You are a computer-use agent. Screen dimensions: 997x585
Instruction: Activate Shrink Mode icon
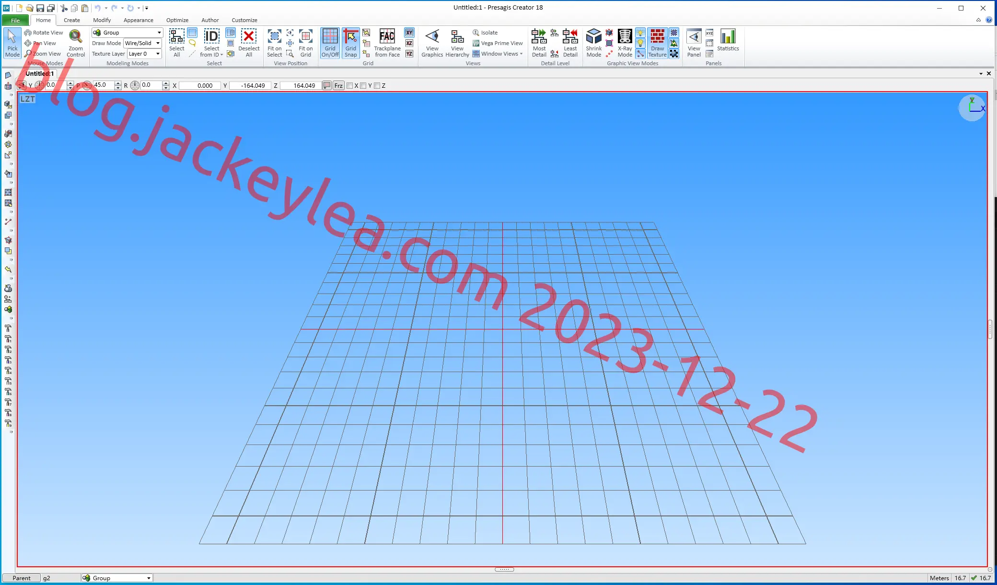(x=593, y=43)
